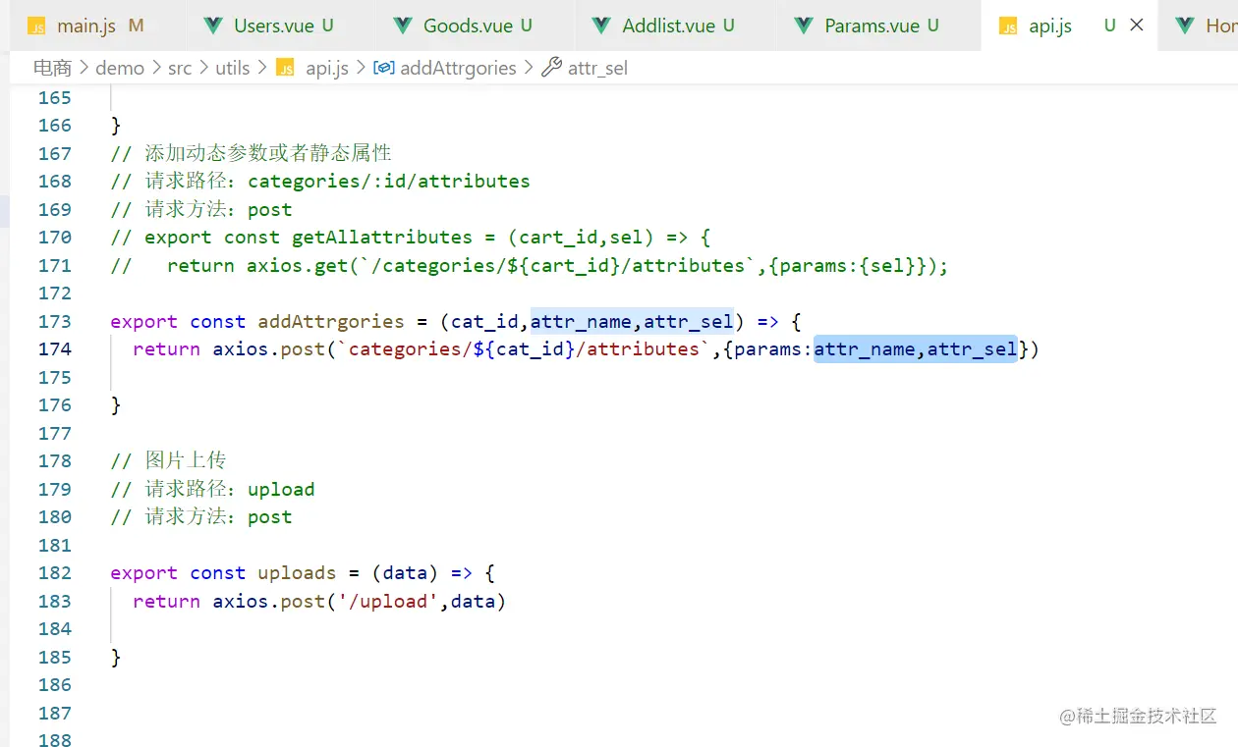The width and height of the screenshot is (1238, 747).
Task: Click the Vue icon on Goods.vue tab
Action: [401, 26]
